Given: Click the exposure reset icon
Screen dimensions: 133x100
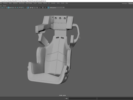Looking at the screenshot, I should [x=37, y=7].
